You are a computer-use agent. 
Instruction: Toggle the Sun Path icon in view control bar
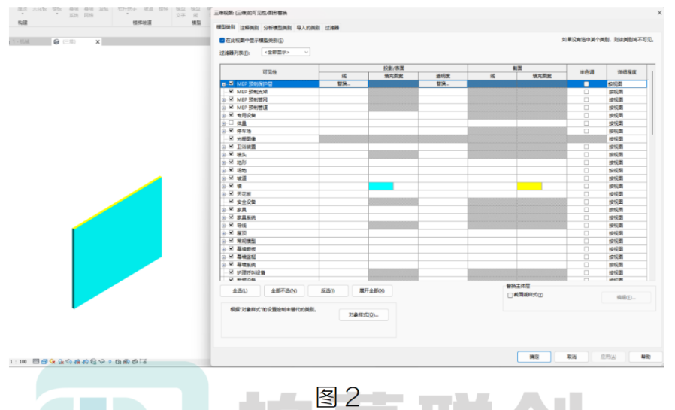[x=52, y=361]
